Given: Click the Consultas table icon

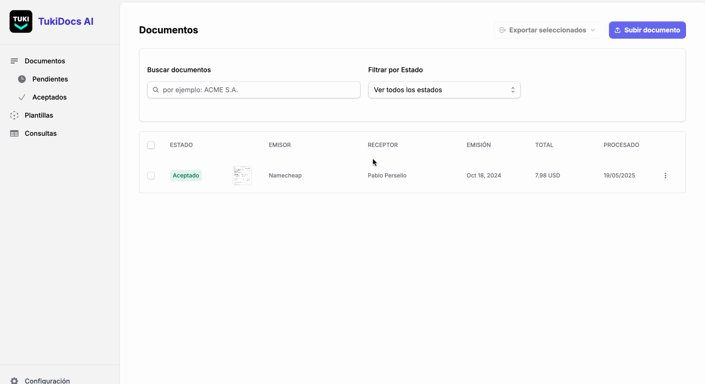Looking at the screenshot, I should click(x=14, y=133).
